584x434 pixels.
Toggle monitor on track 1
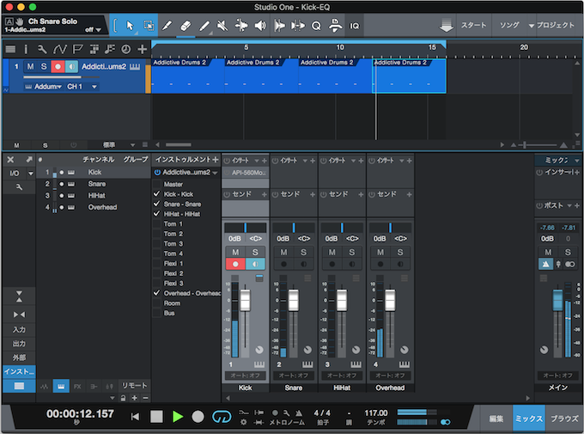[x=71, y=67]
